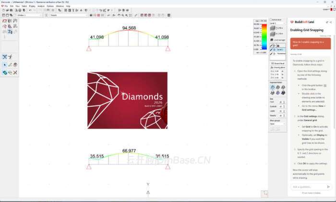
Task: Open the Options menu
Action: click(50, 6)
